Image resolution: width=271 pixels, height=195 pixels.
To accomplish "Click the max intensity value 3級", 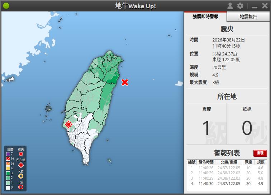I will (x=216, y=83).
